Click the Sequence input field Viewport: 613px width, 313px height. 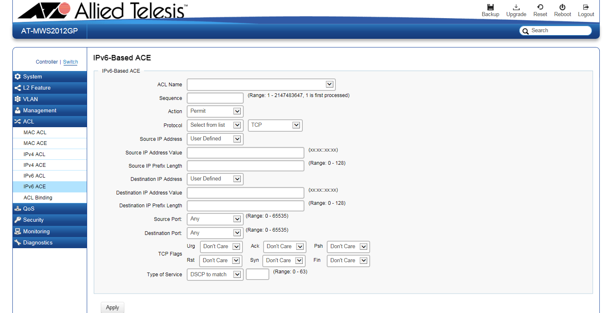click(215, 98)
